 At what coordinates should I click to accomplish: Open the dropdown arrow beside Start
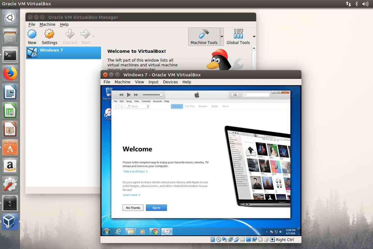(x=93, y=36)
